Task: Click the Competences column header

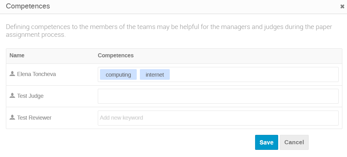Action: click(116, 55)
